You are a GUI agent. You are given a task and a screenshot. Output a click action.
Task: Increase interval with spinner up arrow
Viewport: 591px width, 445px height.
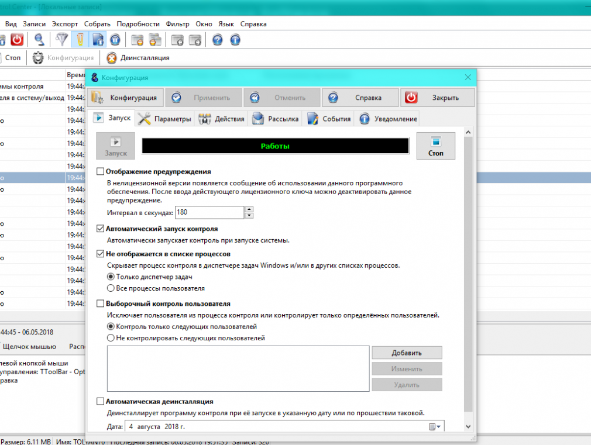point(249,209)
